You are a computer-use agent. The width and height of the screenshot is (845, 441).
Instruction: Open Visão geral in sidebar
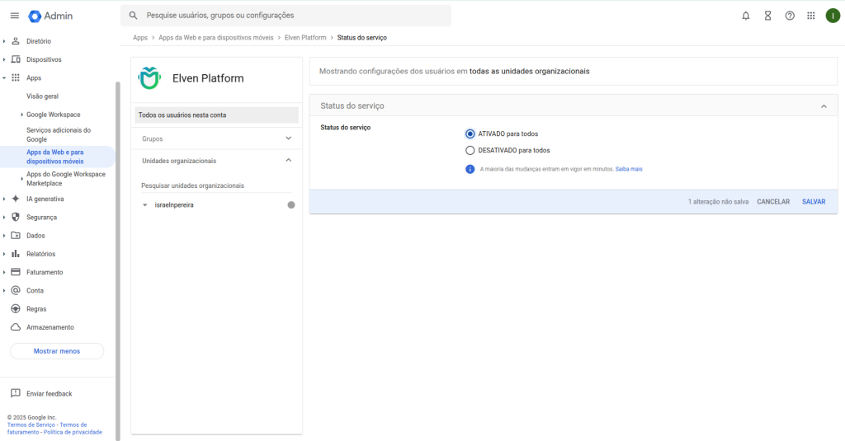pos(42,96)
